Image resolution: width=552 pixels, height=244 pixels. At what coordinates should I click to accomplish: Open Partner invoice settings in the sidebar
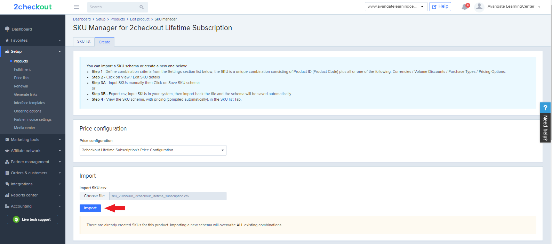point(33,119)
